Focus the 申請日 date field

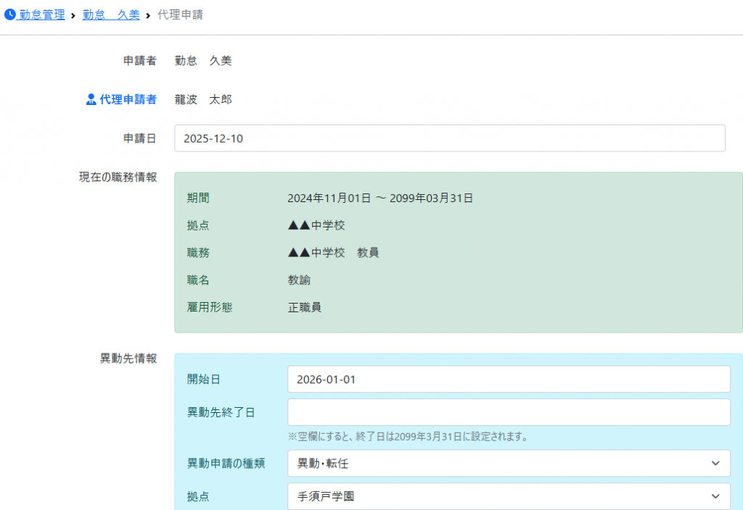coord(449,138)
